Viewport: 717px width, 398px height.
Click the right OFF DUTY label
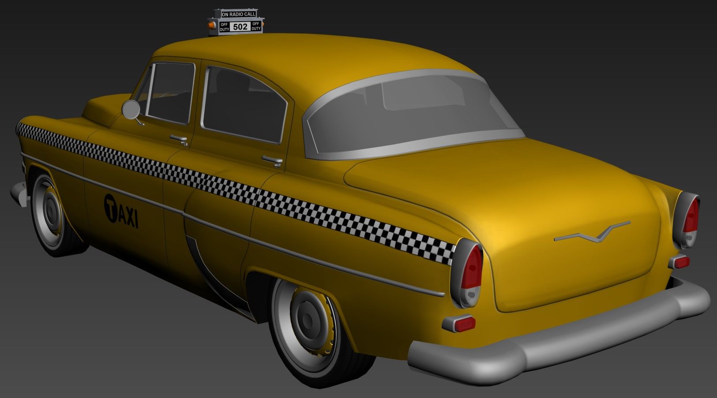(x=255, y=26)
